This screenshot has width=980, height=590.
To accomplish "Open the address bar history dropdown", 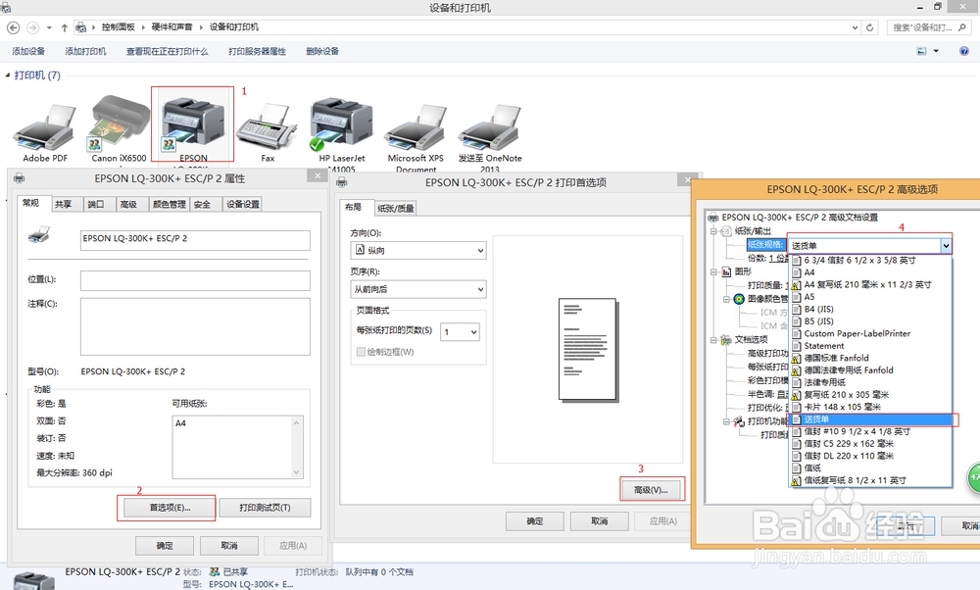I will click(855, 27).
